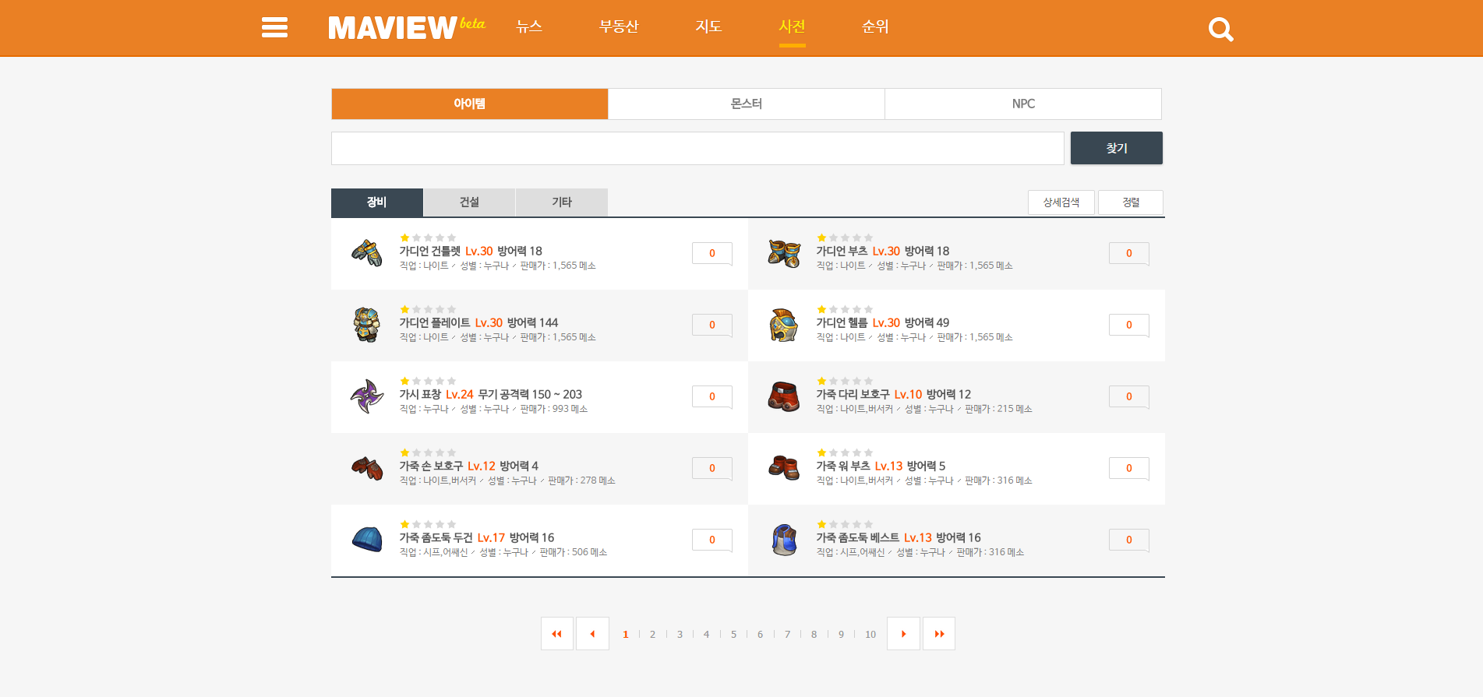1483x697 pixels.
Task: Switch to the 몬스터 tab
Action: [x=746, y=104]
